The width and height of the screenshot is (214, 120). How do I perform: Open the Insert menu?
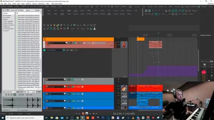tap(14, 4)
